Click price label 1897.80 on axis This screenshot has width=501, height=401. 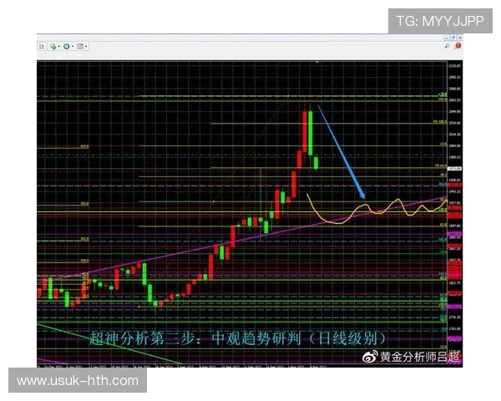click(454, 226)
